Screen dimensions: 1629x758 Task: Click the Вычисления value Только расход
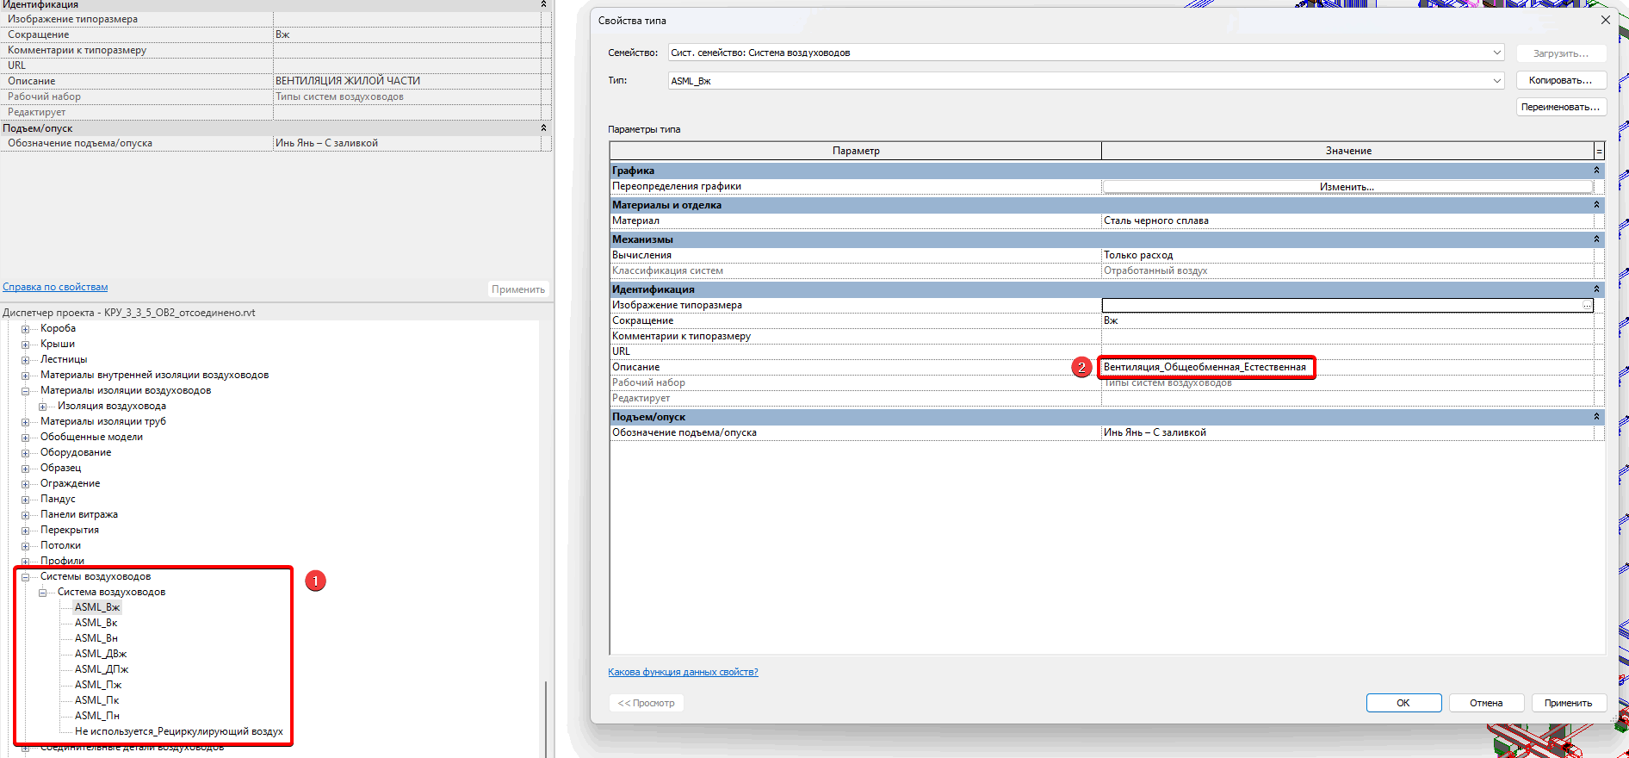coord(1347,255)
